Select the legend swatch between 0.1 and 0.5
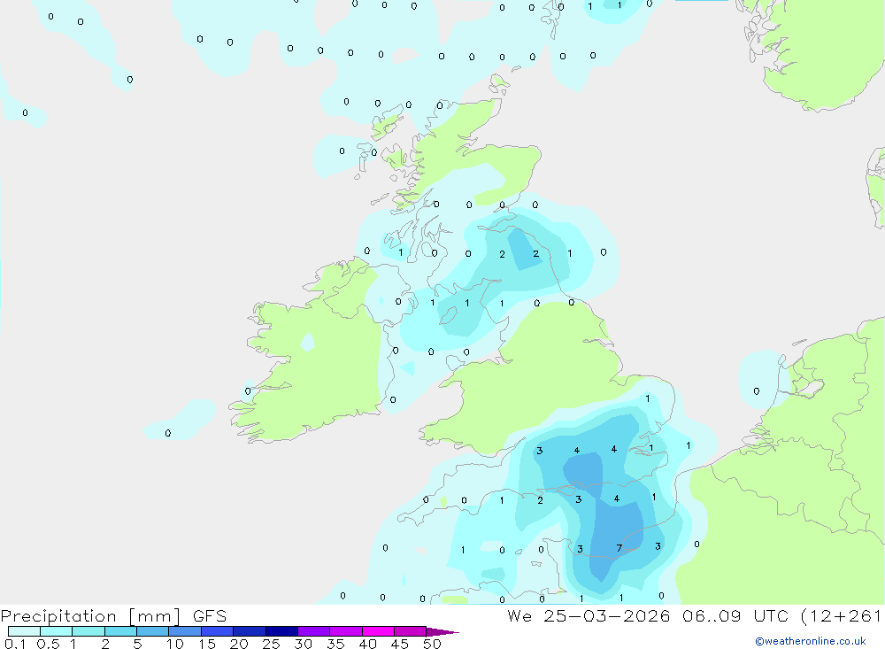This screenshot has width=885, height=649. (24, 631)
